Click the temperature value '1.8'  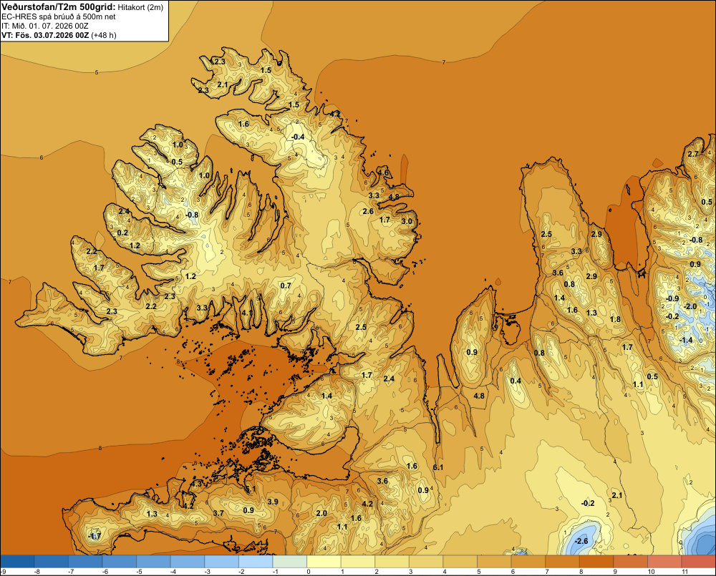point(615,320)
